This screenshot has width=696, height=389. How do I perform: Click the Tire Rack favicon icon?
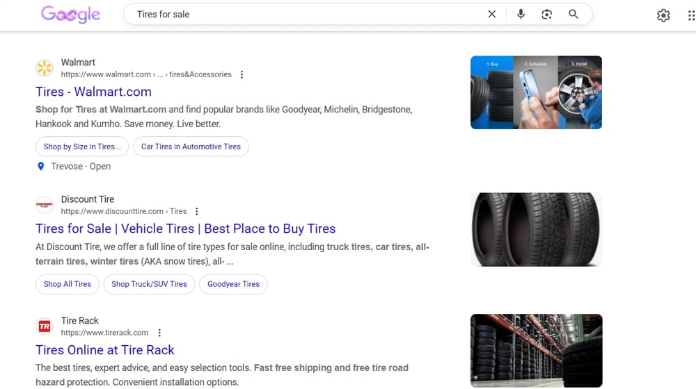click(x=45, y=326)
